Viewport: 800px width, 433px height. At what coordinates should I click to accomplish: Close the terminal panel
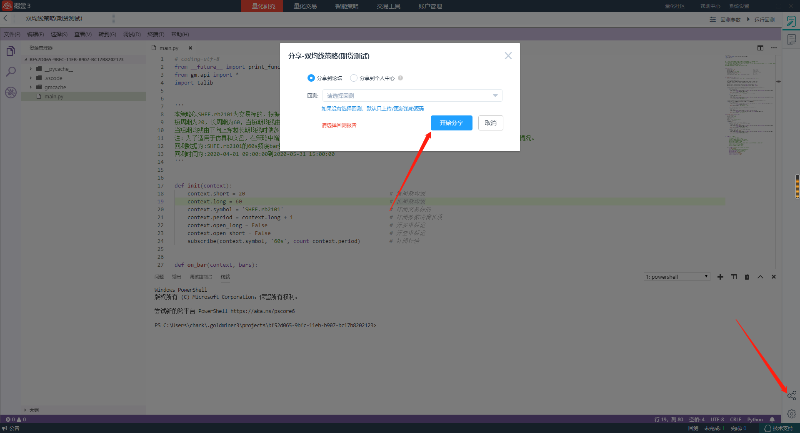tap(774, 277)
